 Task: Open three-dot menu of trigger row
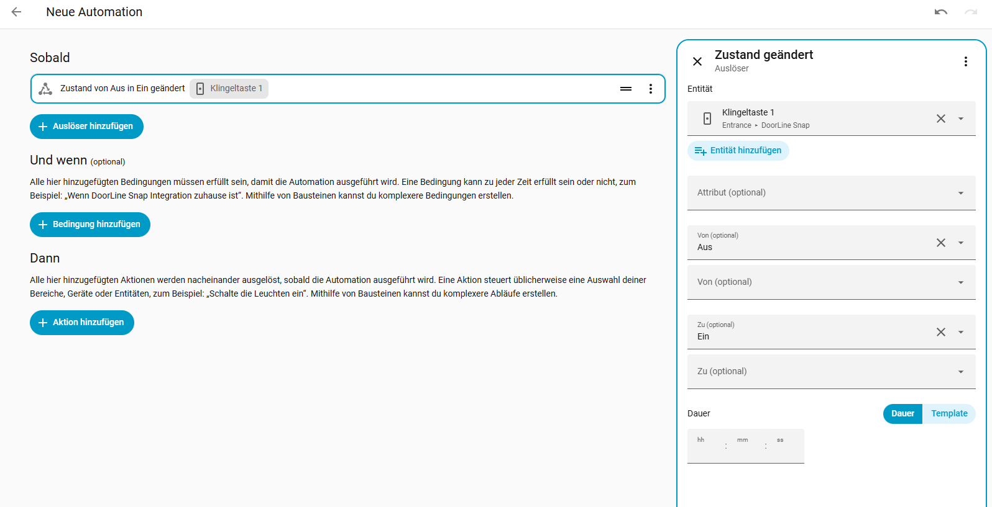tap(651, 89)
